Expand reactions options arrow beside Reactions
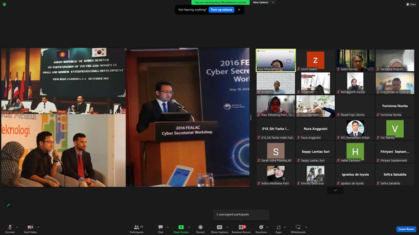This screenshot has height=235, width=419. click(267, 227)
